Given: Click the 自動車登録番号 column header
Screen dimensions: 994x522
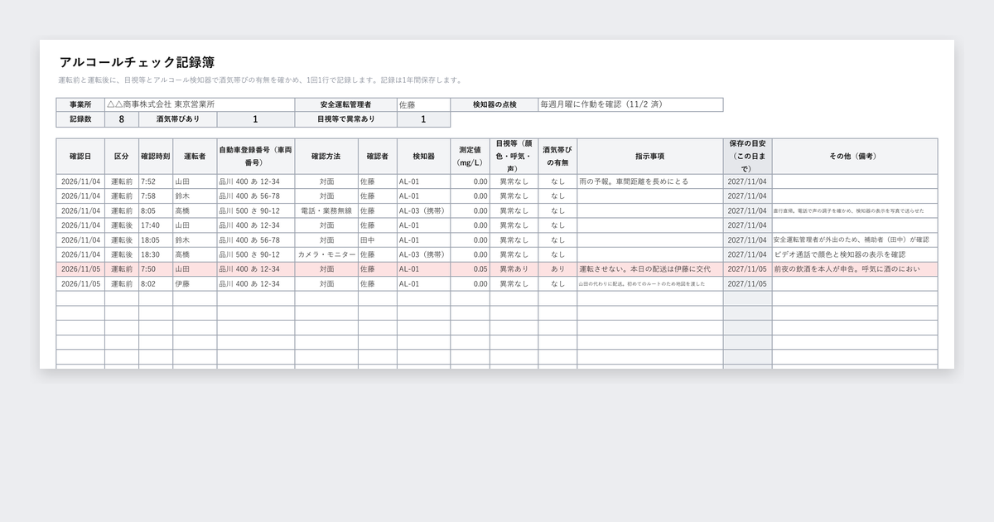Looking at the screenshot, I should [x=256, y=157].
